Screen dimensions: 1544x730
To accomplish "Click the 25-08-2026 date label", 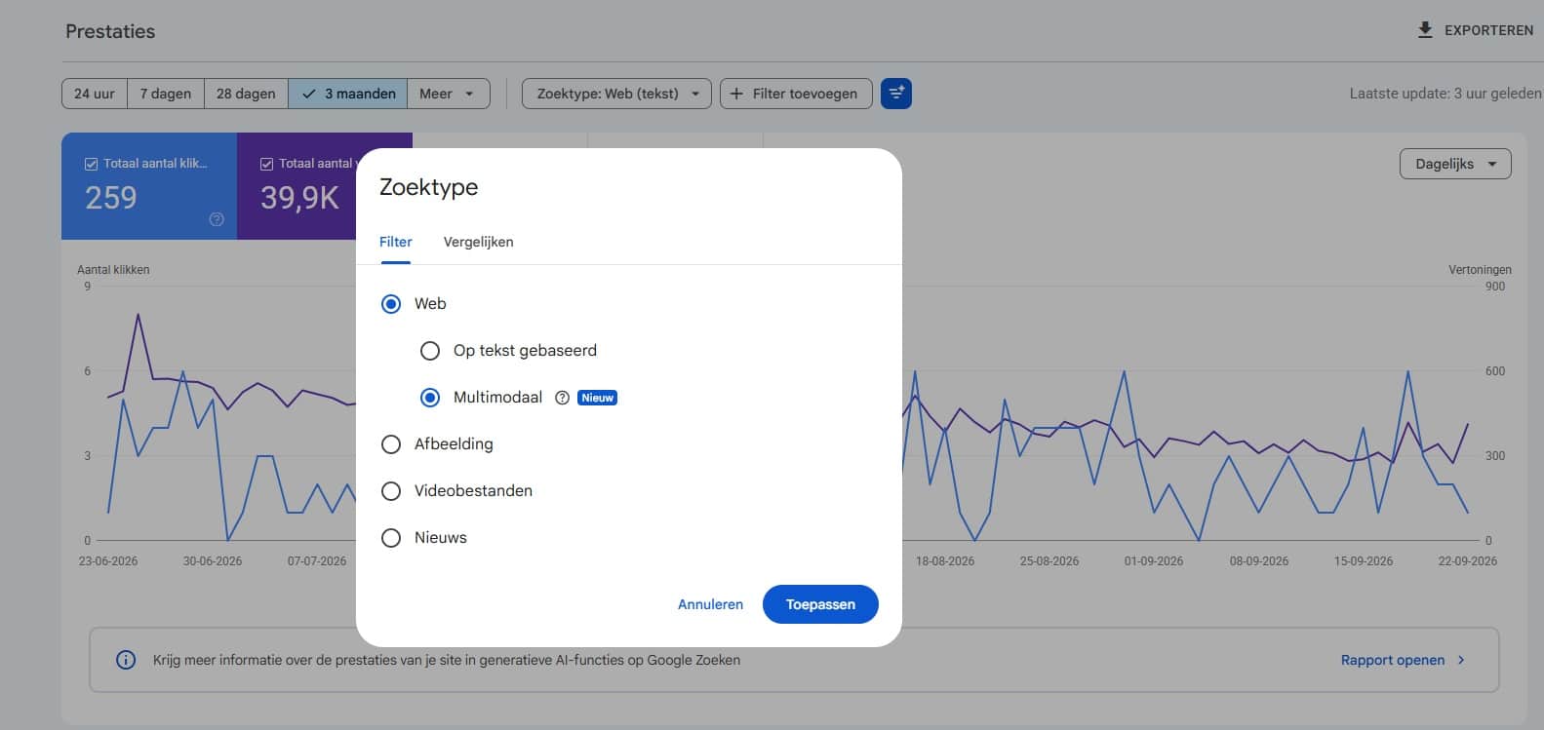I will click(x=1049, y=561).
